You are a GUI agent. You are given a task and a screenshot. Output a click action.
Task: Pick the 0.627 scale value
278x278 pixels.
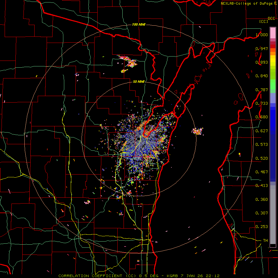coord(262,131)
